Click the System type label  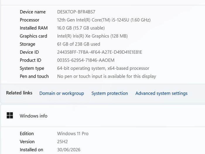click(x=32, y=68)
